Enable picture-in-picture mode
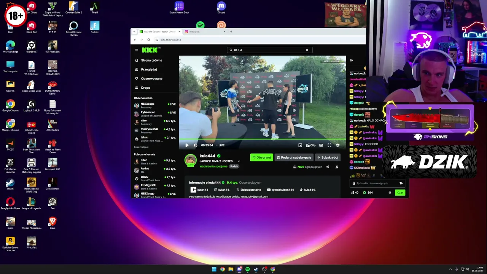487x274 pixels. 300,145
